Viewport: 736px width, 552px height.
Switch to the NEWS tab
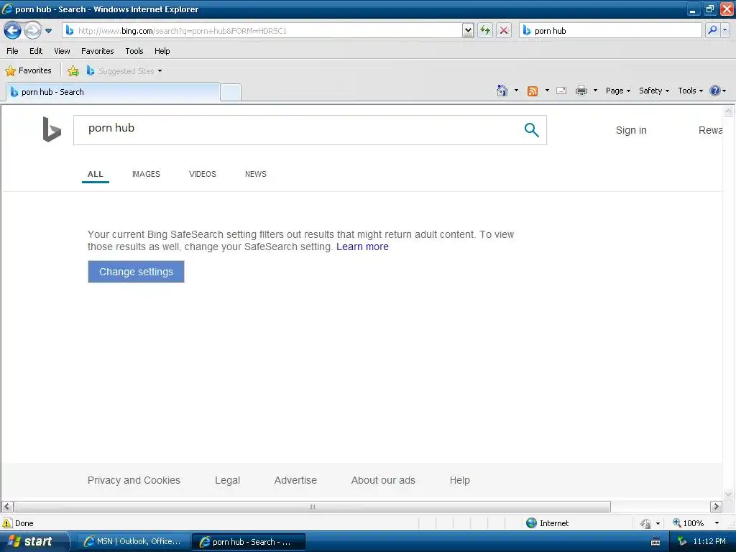(255, 174)
